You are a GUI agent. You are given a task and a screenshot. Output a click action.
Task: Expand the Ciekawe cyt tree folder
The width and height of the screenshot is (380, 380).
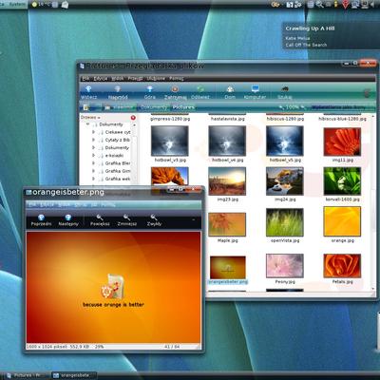pyautogui.click(x=93, y=132)
